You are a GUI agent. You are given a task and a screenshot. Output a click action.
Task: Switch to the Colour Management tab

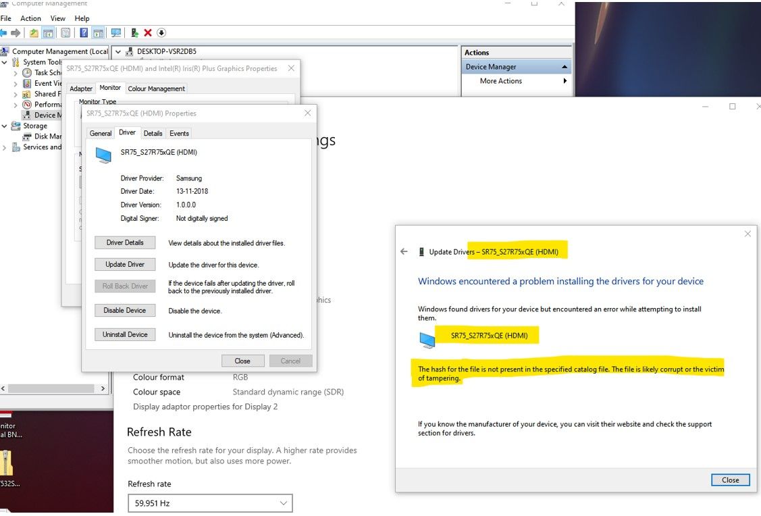click(156, 88)
